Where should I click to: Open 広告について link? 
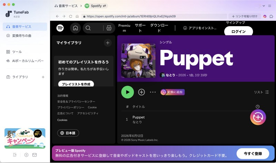(65, 113)
